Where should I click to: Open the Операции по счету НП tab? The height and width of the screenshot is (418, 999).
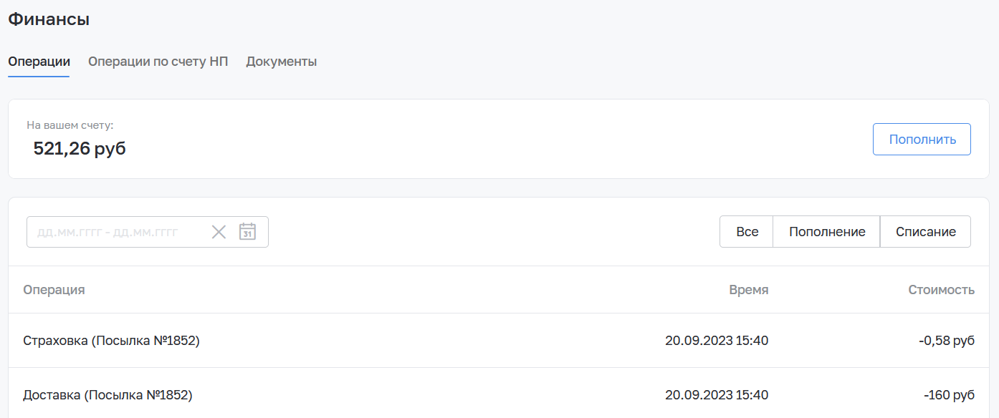tap(158, 62)
